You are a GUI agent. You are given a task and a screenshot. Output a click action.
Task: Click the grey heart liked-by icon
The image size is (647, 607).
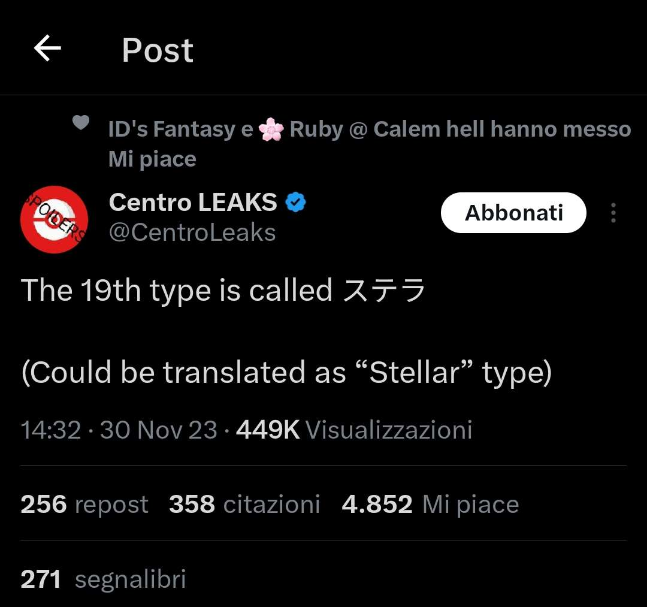tap(81, 123)
